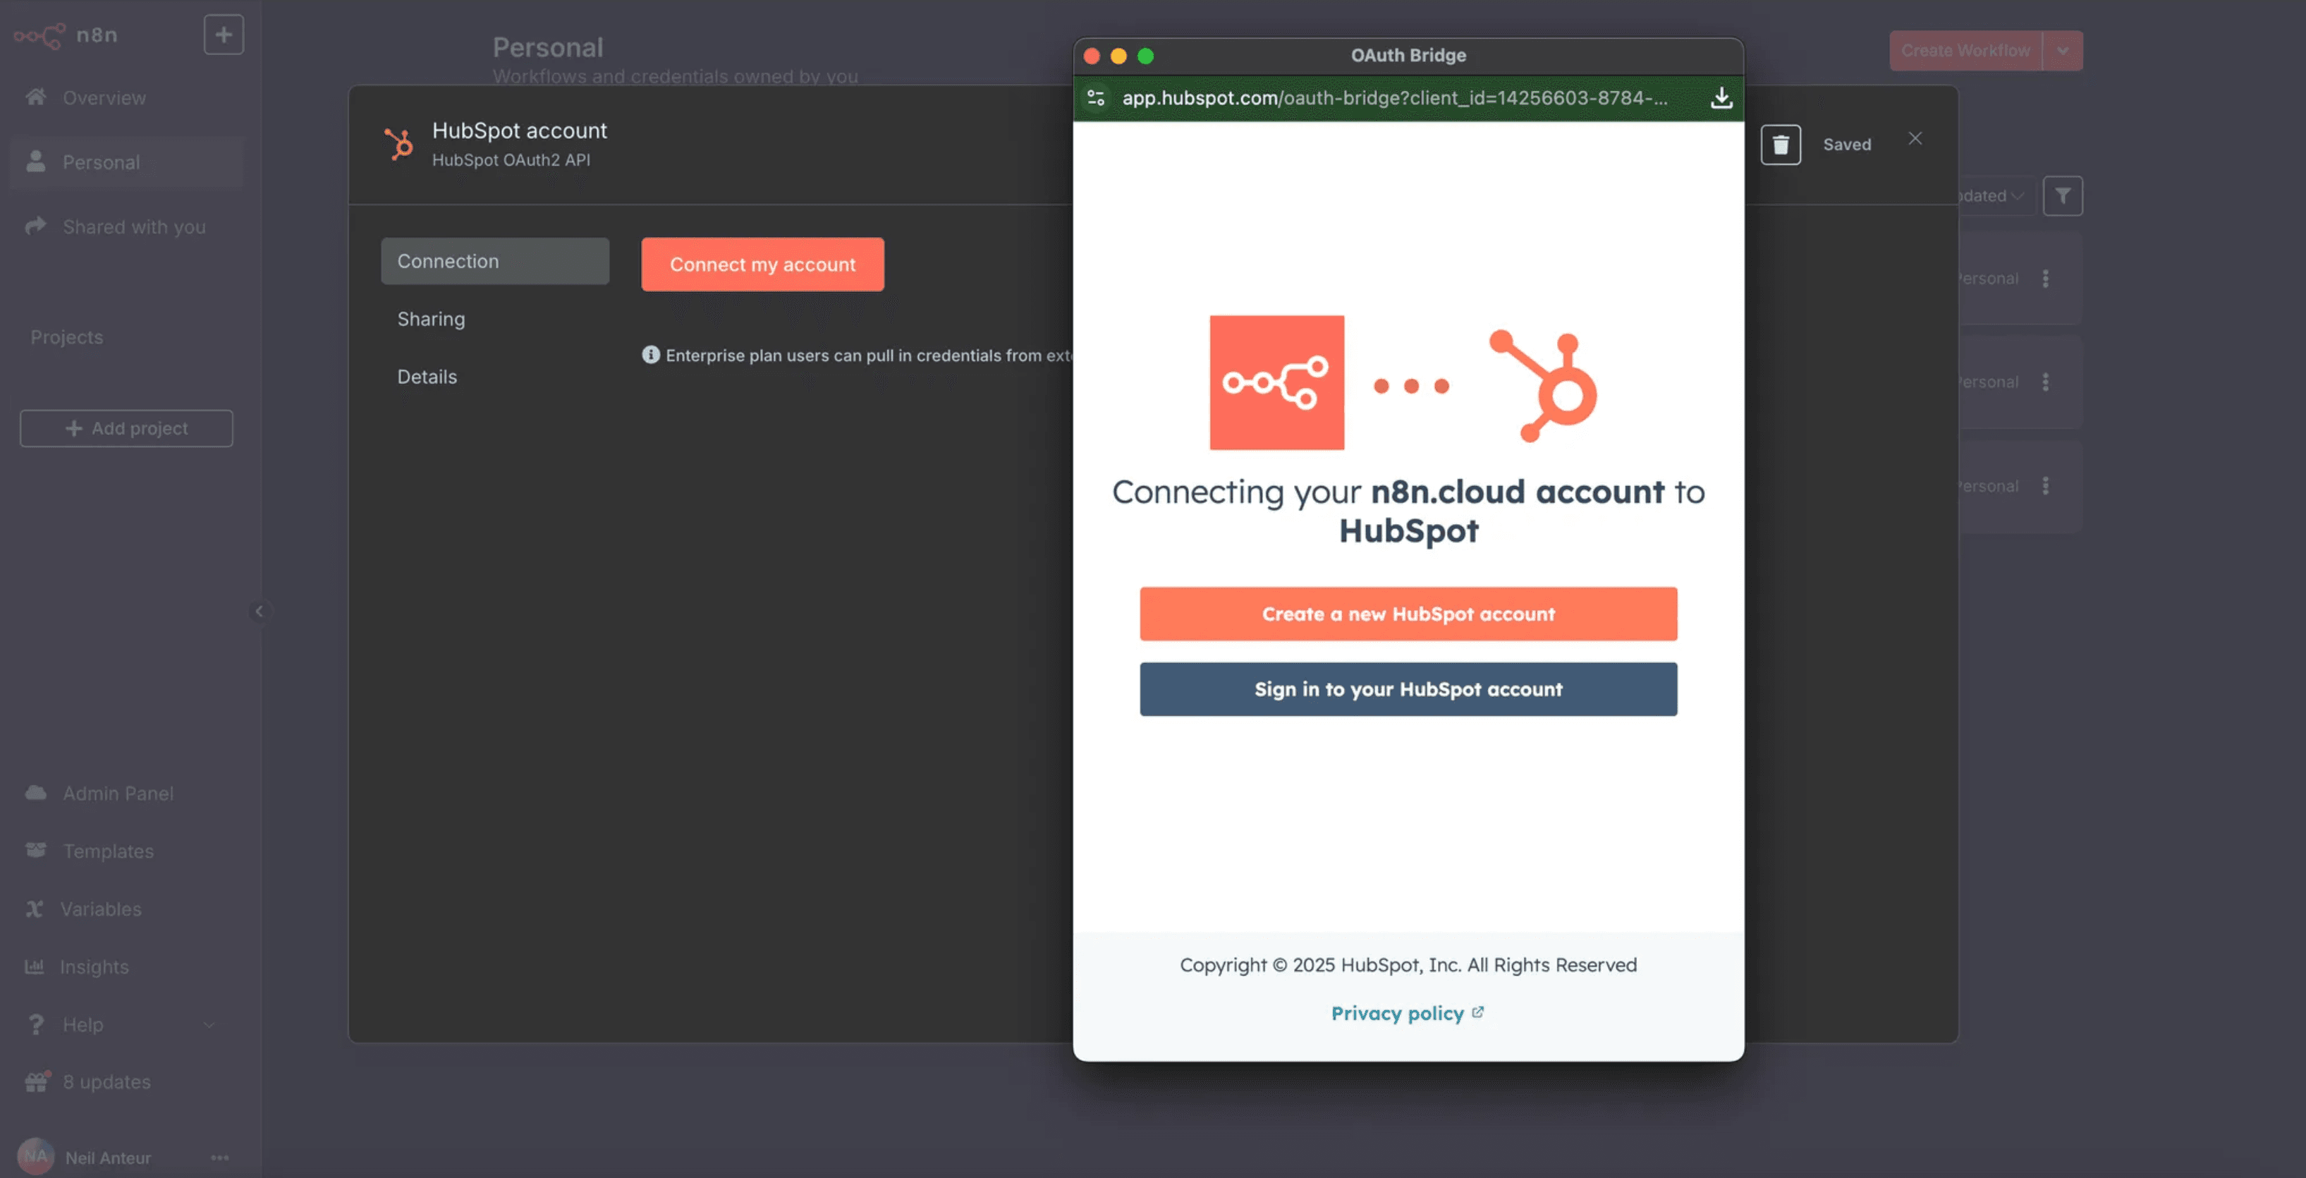Click the site settings icon in the address bar
This screenshot has width=2306, height=1178.
tap(1096, 97)
